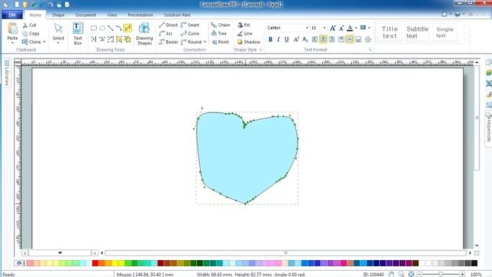
Task: Expand the Clone dropdown arrow
Action: [45, 42]
